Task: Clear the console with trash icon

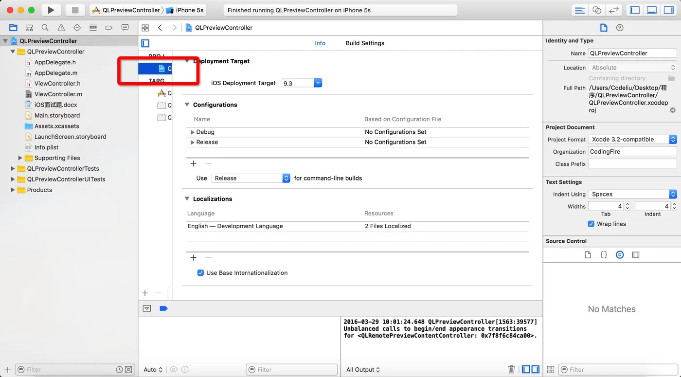Action: coord(511,369)
